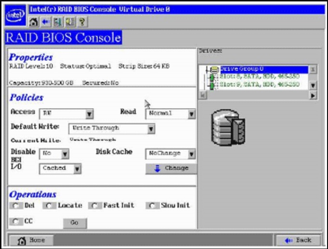Click the question mark help icon

point(82,22)
